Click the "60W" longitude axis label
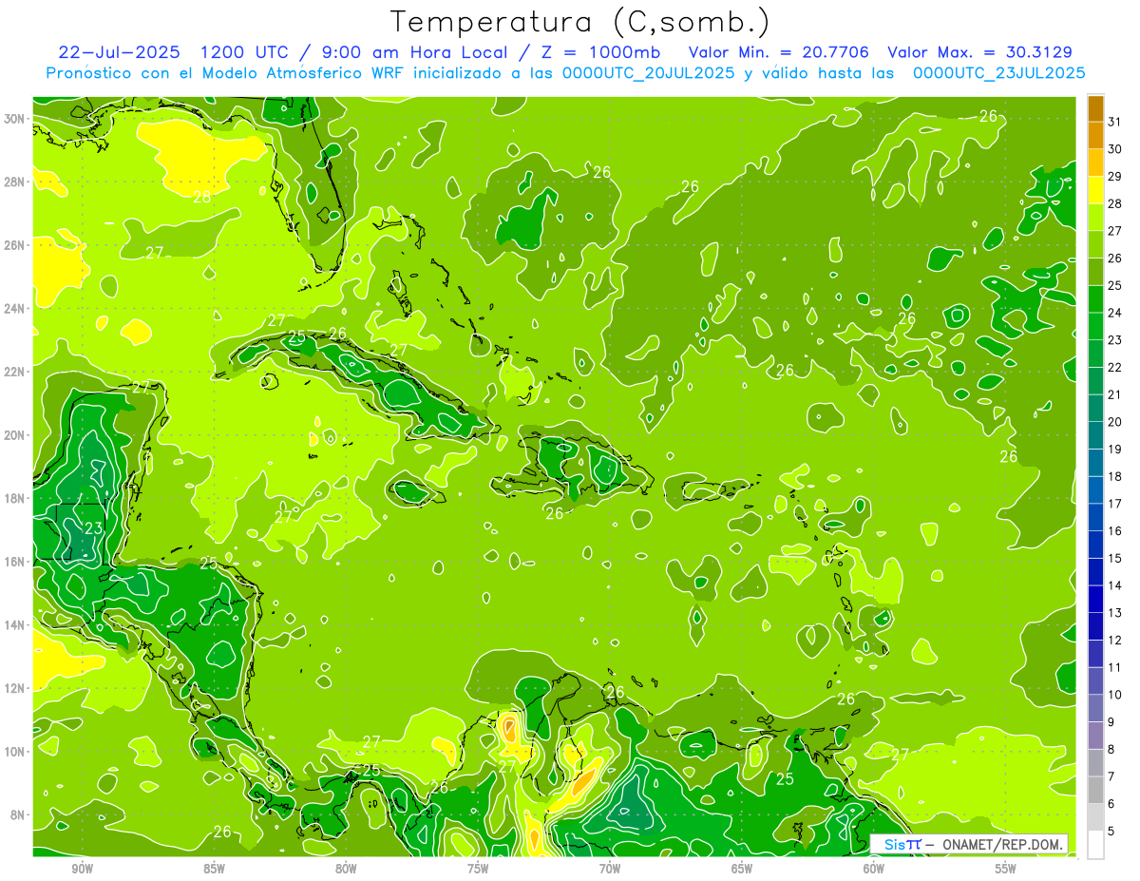 pos(874,870)
